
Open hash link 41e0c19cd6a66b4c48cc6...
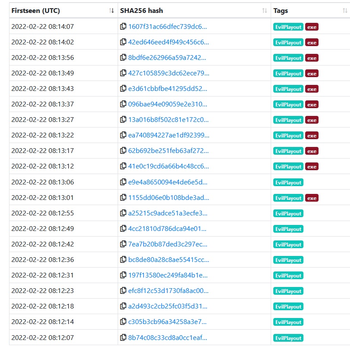[169, 166]
